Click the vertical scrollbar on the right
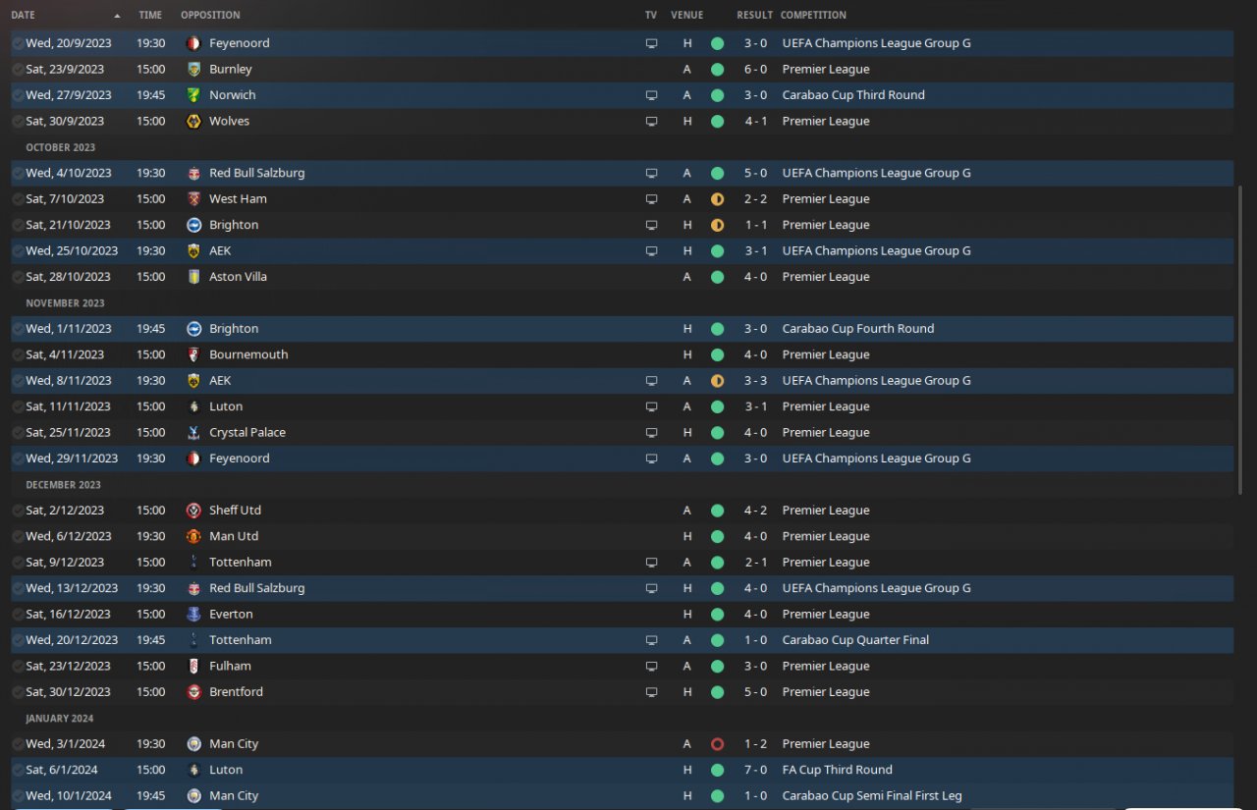This screenshot has height=810, width=1257. [1242, 393]
